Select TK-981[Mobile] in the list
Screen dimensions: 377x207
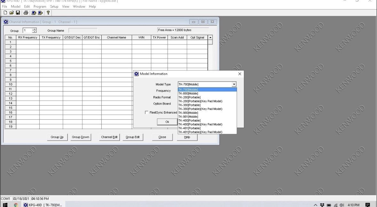click(x=207, y=116)
